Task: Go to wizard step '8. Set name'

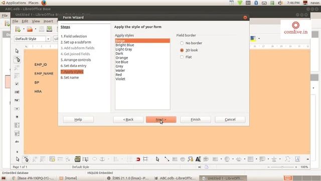Action: click(x=70, y=77)
